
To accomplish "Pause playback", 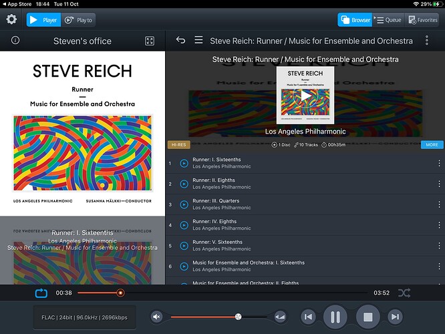I will tap(335, 317).
